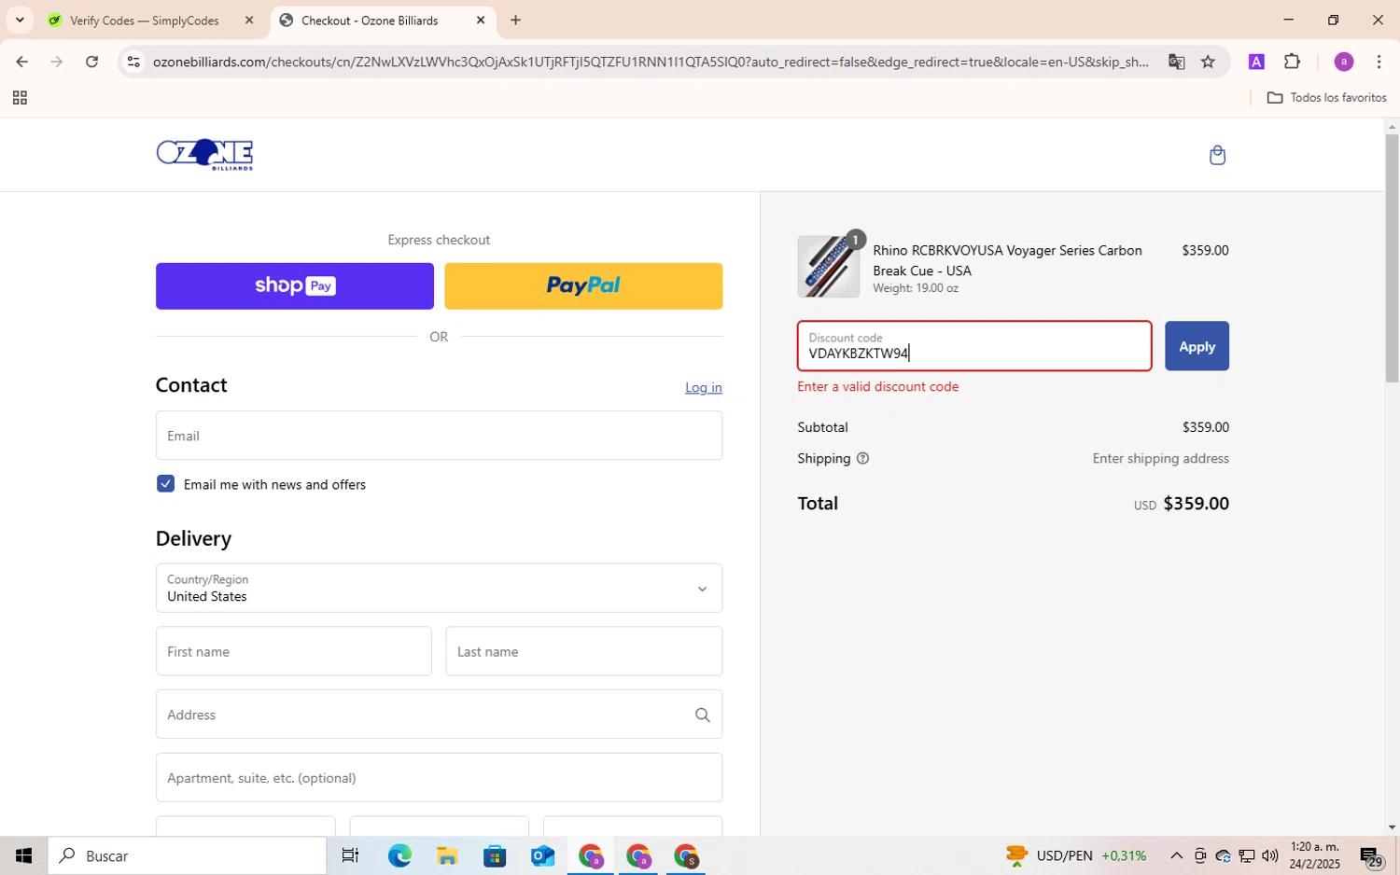The height and width of the screenshot is (875, 1400).
Task: Open the shipping info help icon
Action: [862, 458]
